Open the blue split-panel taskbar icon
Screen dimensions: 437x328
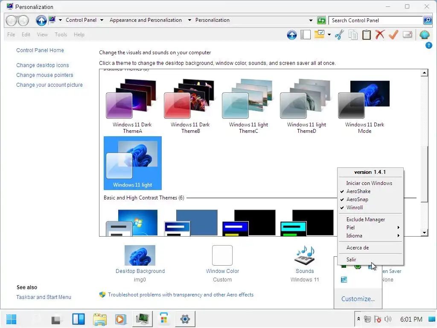79,319
